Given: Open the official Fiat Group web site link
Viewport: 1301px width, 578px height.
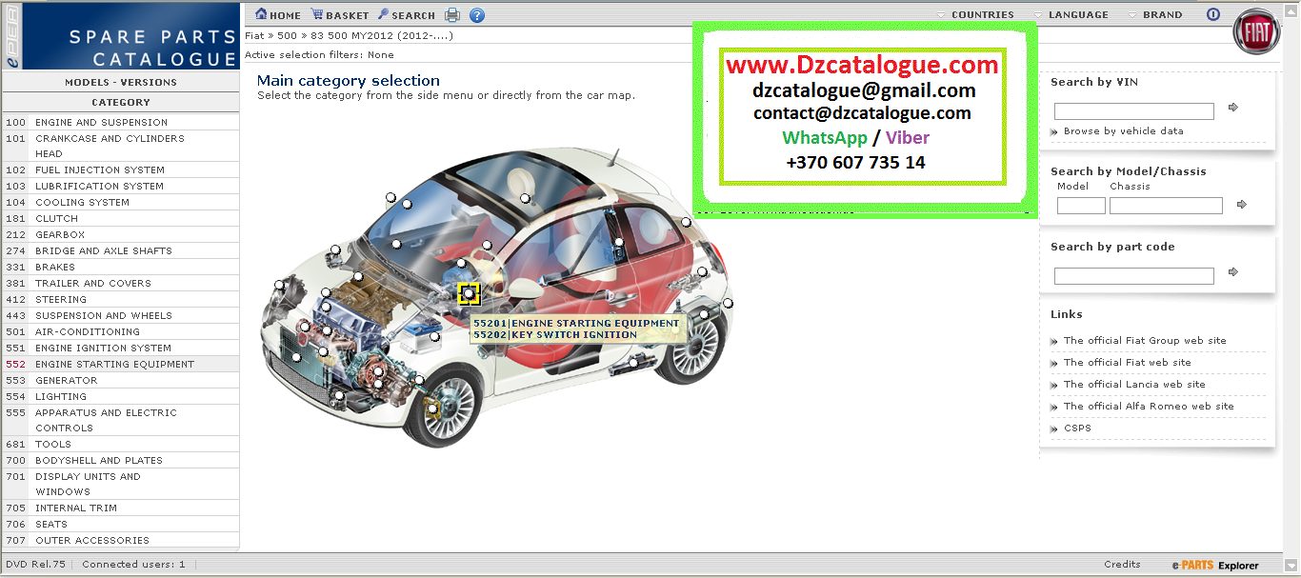Looking at the screenshot, I should [x=1145, y=341].
